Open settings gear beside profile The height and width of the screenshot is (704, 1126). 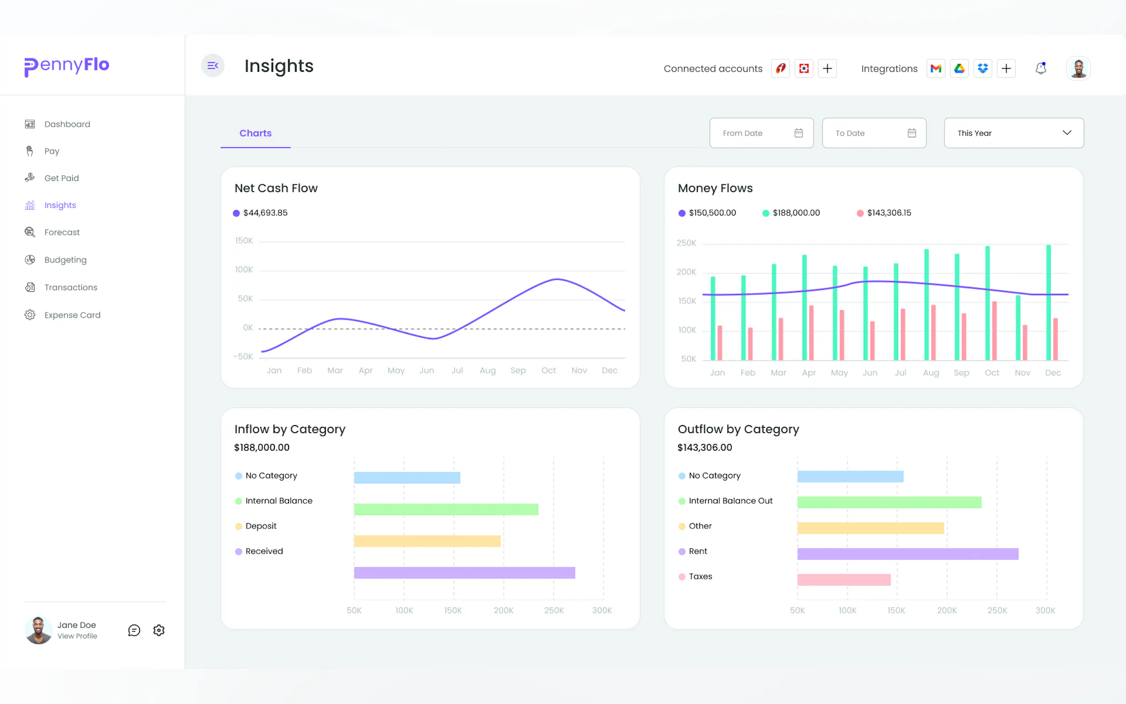pyautogui.click(x=159, y=630)
